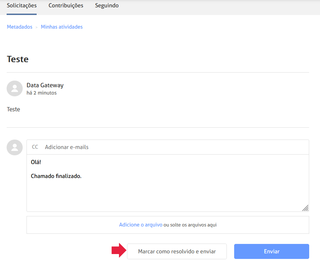The image size is (320, 268).
Task: Open Minhas atividades breadcrumb link
Action: coord(62,27)
